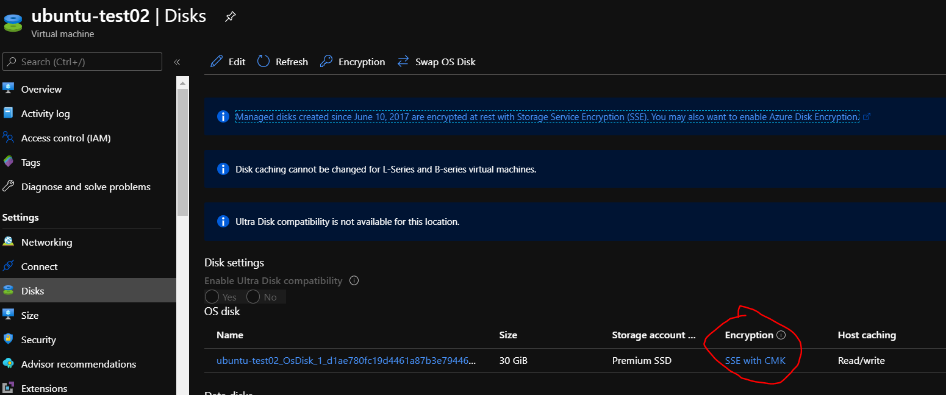
Task: Click the Encryption key icon
Action: [326, 62]
